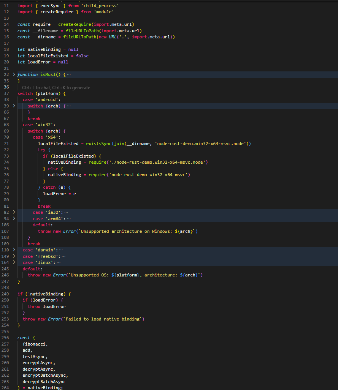Click the fold ellipsis after case 'linux':

point(59,262)
